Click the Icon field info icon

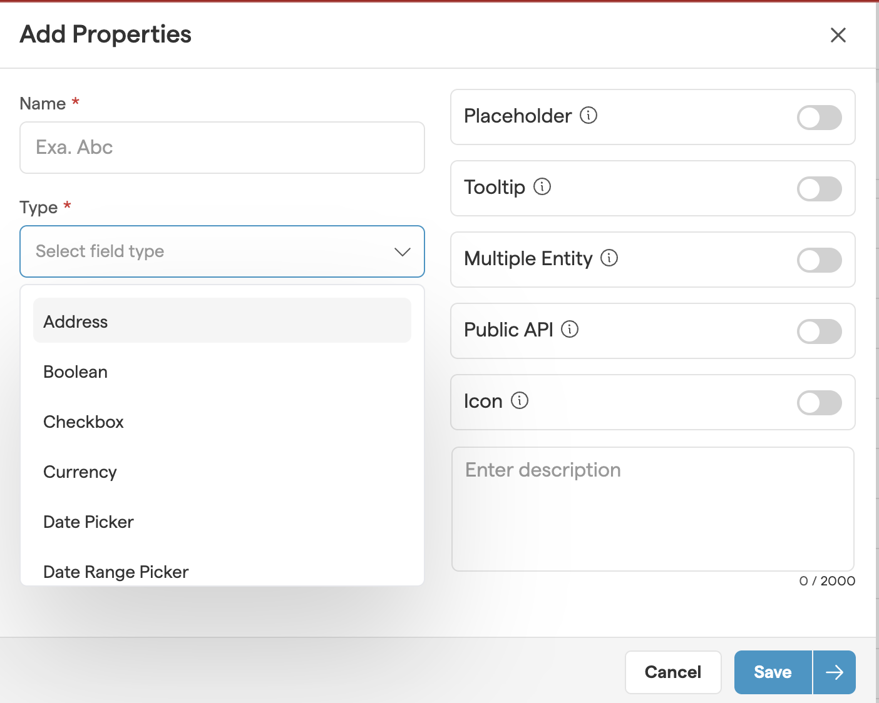pyautogui.click(x=519, y=401)
